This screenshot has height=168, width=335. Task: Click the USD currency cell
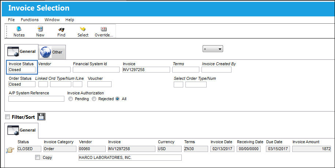170,149
